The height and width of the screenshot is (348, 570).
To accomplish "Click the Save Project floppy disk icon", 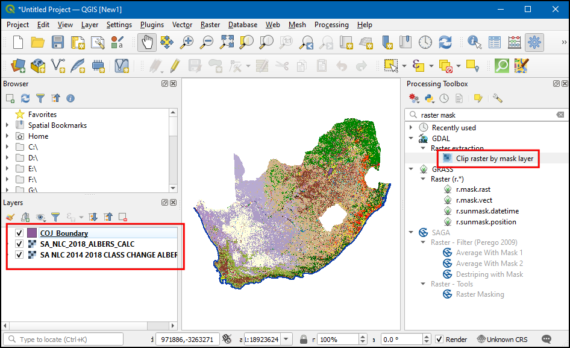I will pos(57,42).
